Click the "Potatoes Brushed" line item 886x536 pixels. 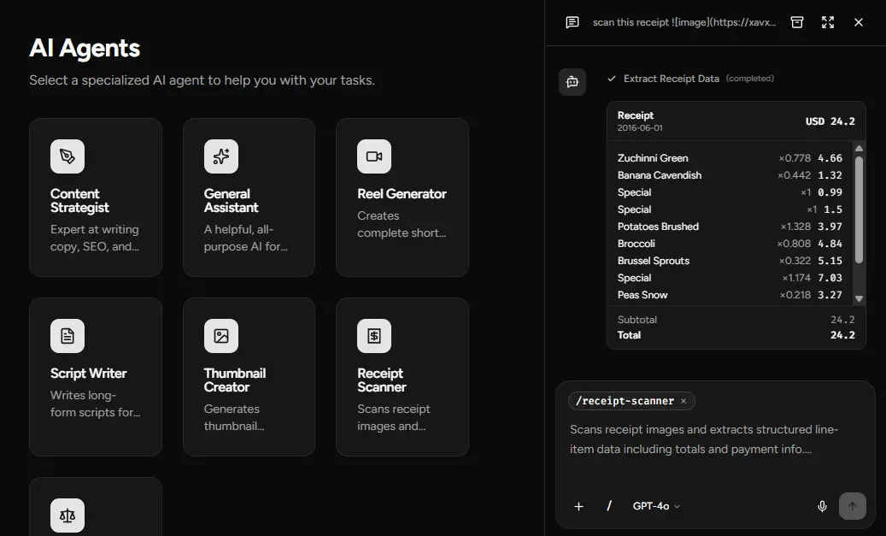[658, 227]
